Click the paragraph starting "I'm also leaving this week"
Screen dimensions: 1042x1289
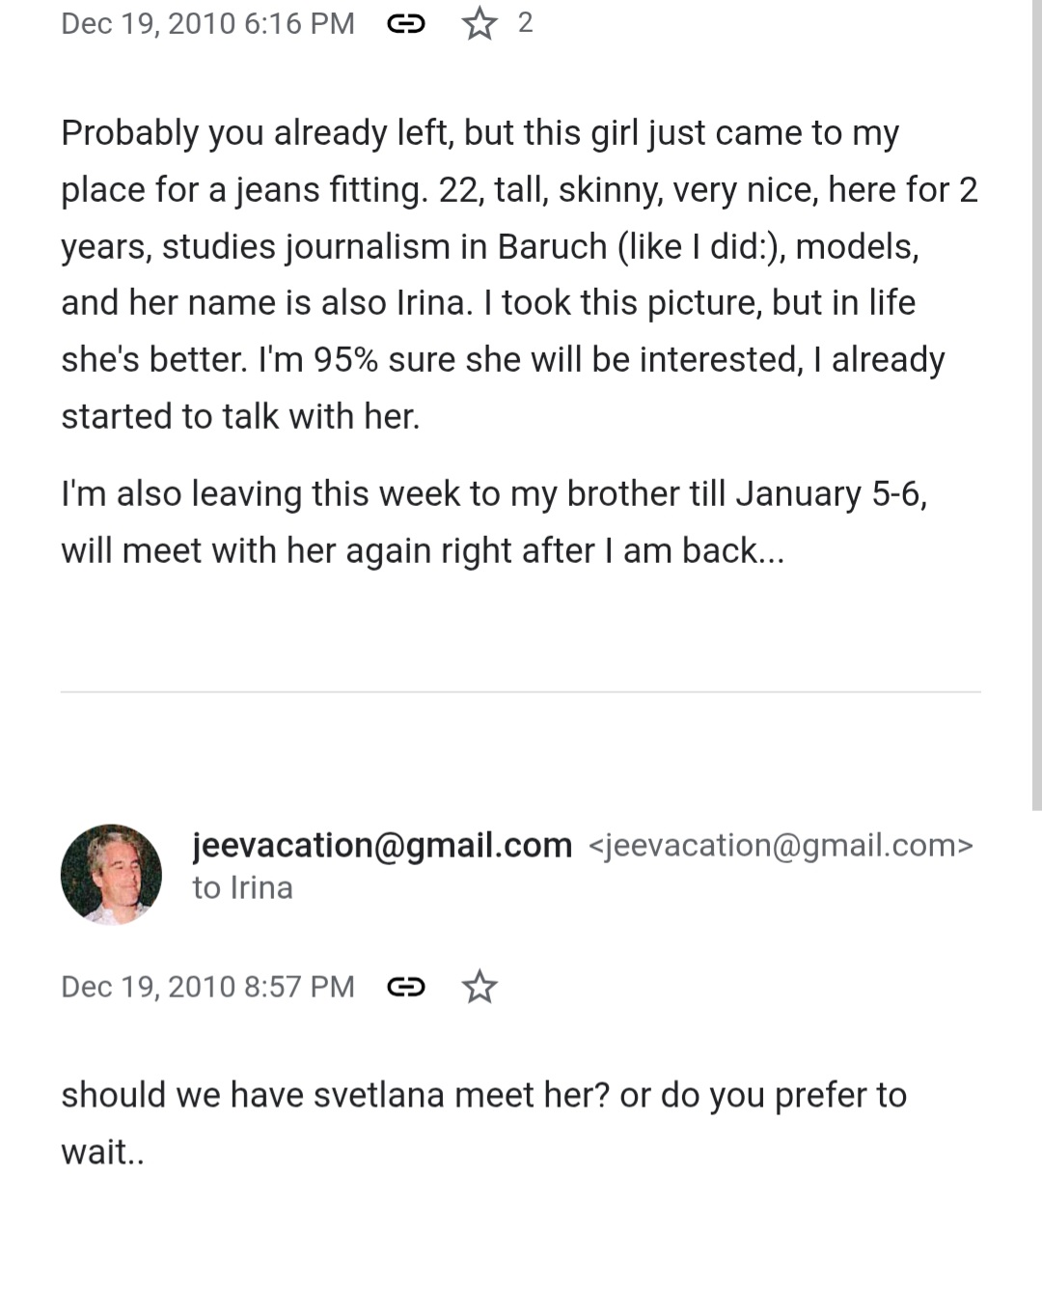(494, 521)
